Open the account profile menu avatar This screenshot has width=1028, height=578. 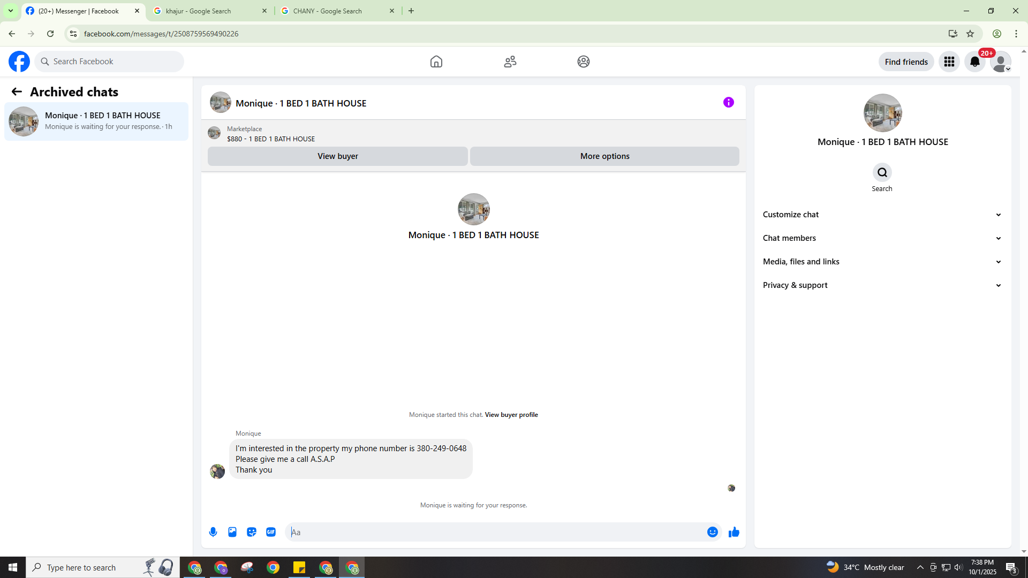(x=1001, y=62)
